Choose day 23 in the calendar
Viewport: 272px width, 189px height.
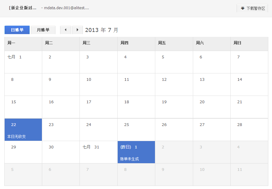(61, 130)
